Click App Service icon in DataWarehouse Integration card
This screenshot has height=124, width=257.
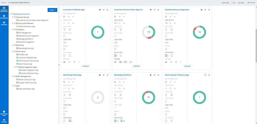166,23
